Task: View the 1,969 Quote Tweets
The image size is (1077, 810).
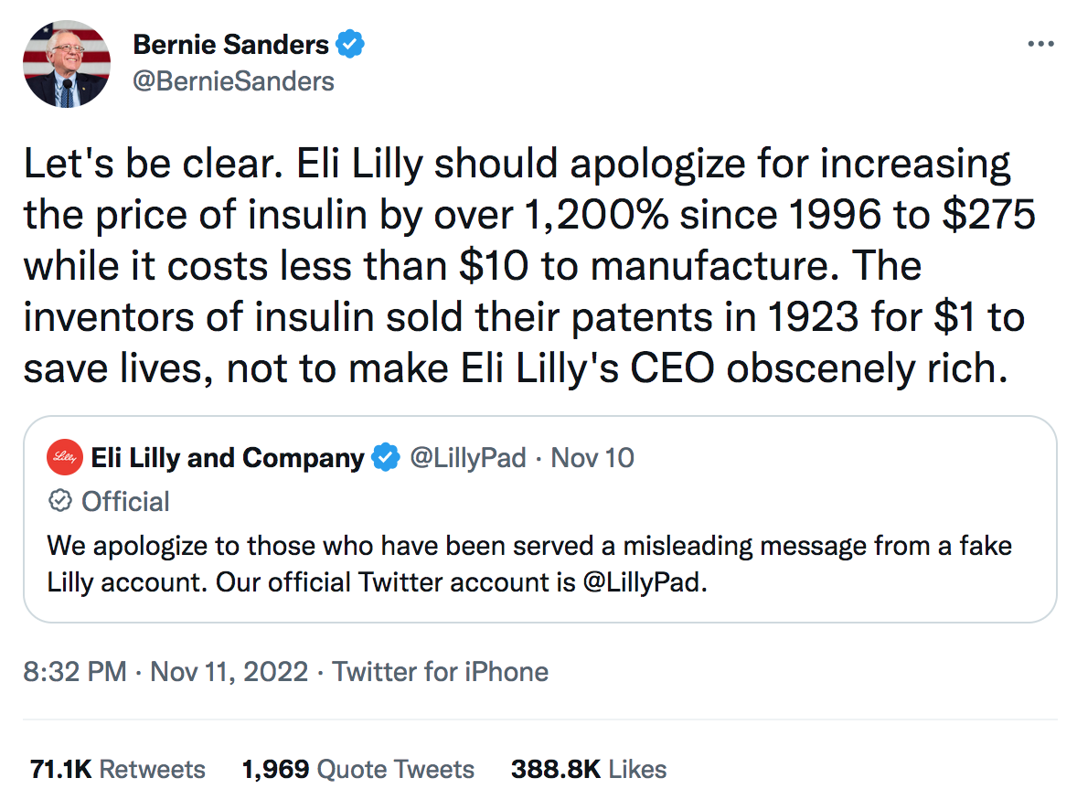Action: coord(357,769)
